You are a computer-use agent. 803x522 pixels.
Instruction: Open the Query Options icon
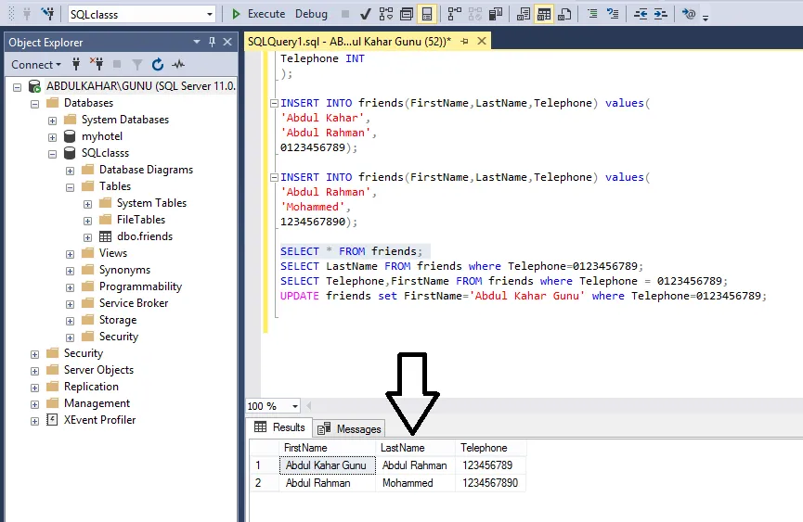coord(407,14)
